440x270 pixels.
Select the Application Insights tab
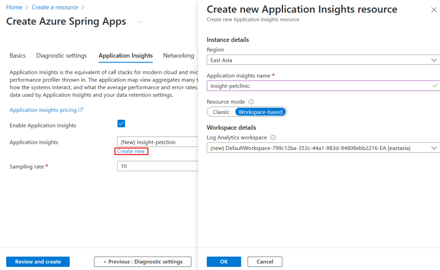click(126, 56)
